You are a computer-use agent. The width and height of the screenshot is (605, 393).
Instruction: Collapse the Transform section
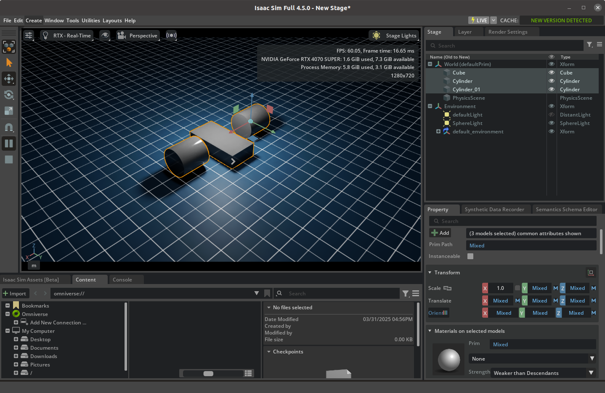[430, 273]
